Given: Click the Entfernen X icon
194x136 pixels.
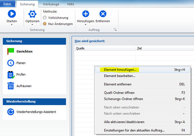Looking at the screenshot, I should (x=103, y=14).
